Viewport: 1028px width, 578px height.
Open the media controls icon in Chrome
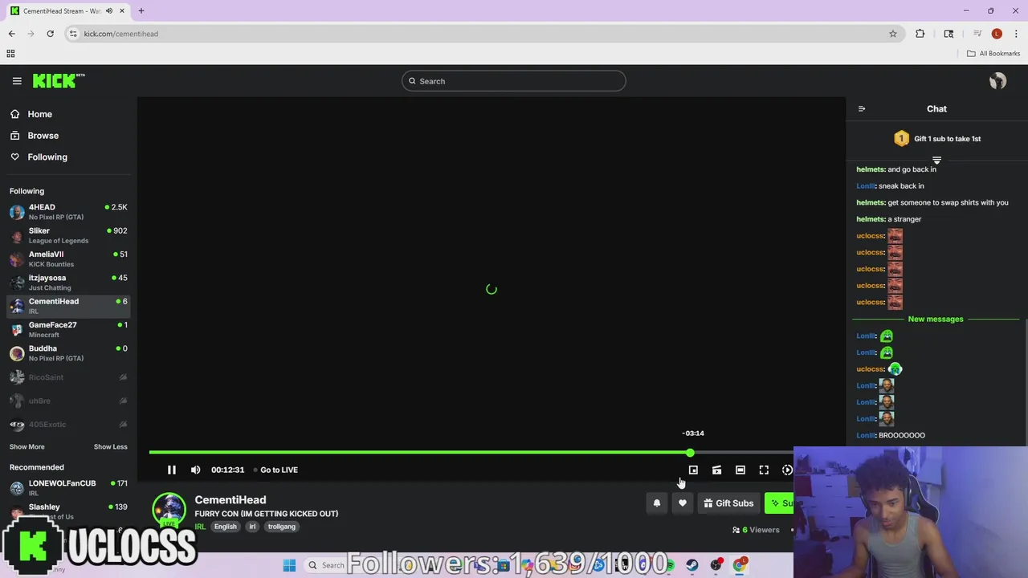tap(977, 34)
